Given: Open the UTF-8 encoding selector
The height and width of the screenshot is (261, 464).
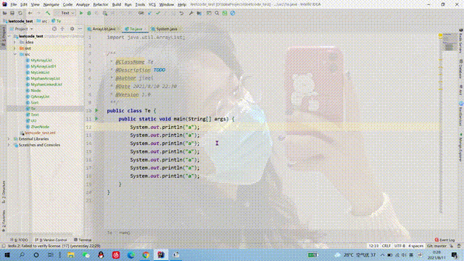Looking at the screenshot, I should click(x=399, y=246).
